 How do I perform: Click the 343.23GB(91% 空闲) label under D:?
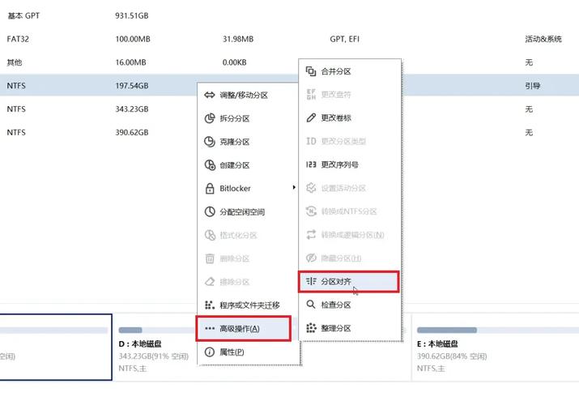pyautogui.click(x=154, y=356)
